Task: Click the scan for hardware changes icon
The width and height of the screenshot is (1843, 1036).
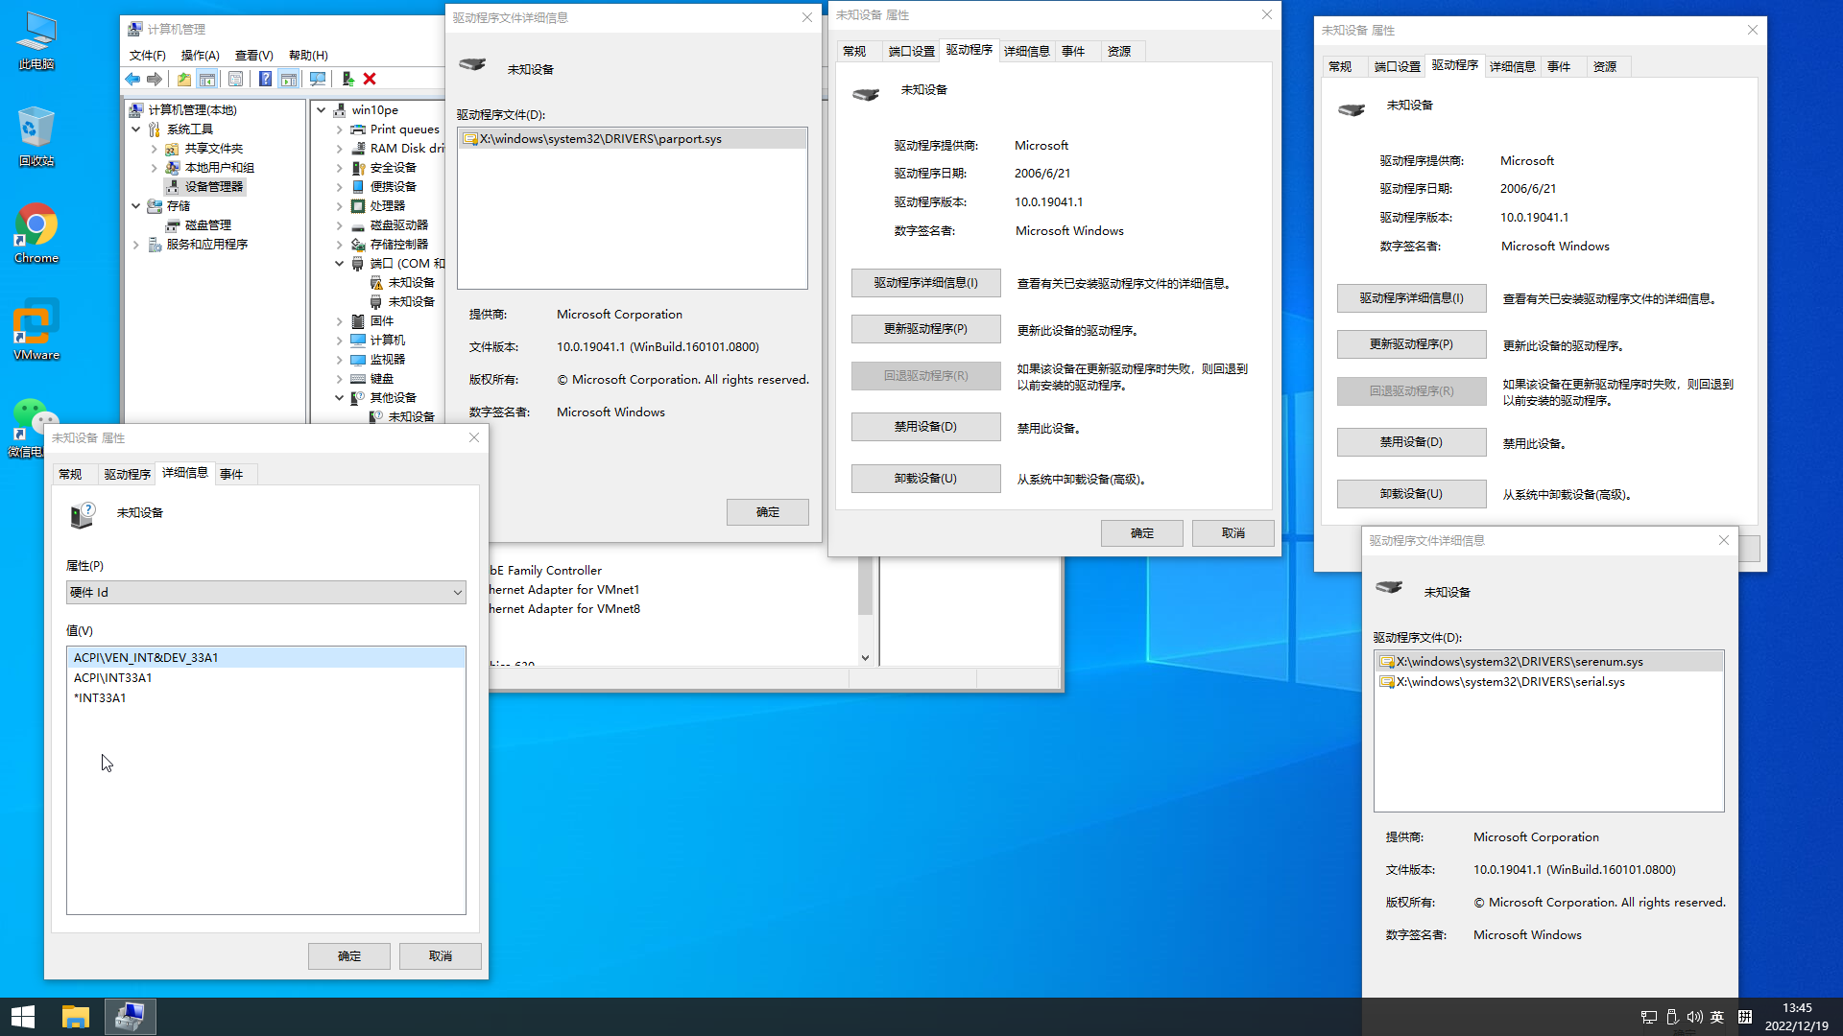Action: [x=318, y=79]
